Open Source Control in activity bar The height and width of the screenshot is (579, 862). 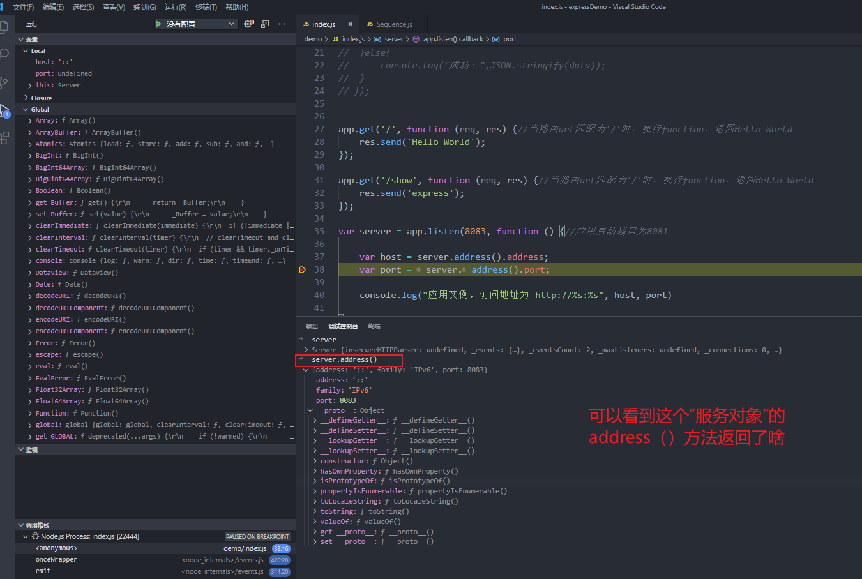[x=4, y=82]
